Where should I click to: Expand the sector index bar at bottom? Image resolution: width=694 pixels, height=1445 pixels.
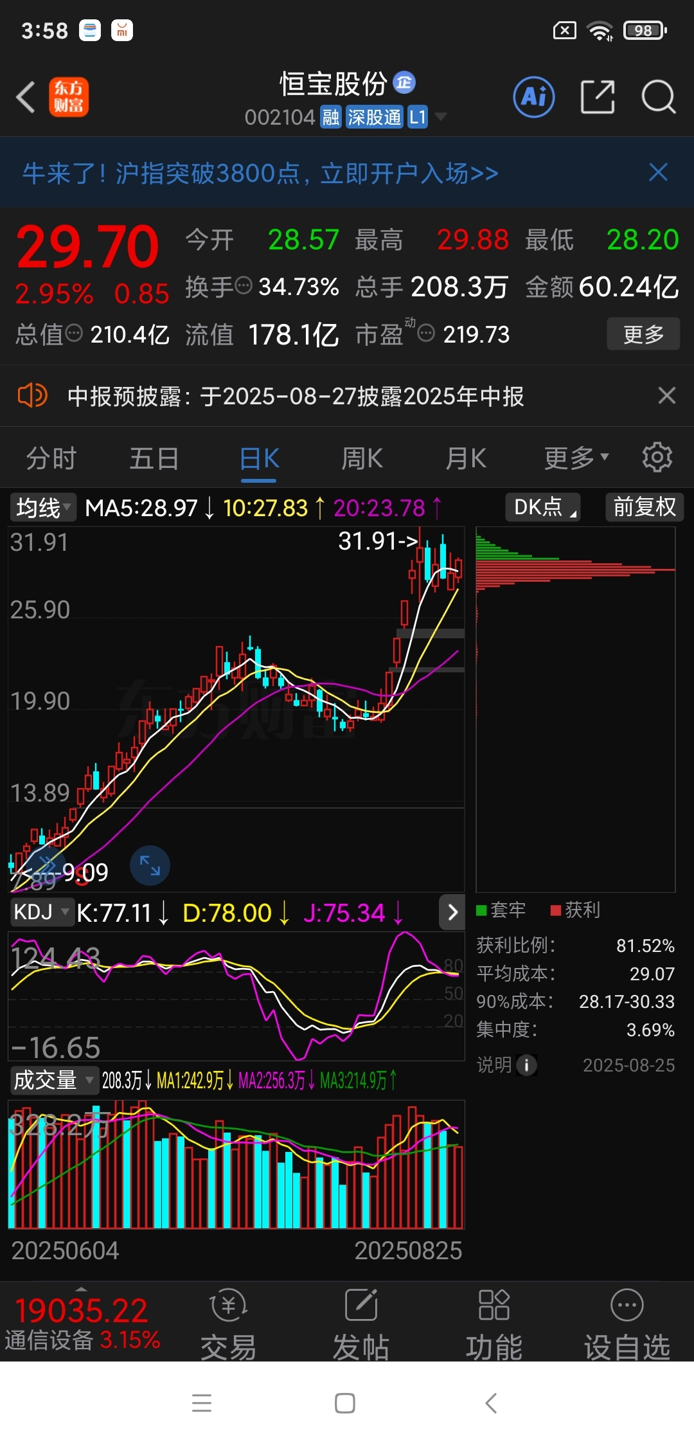point(82,1288)
